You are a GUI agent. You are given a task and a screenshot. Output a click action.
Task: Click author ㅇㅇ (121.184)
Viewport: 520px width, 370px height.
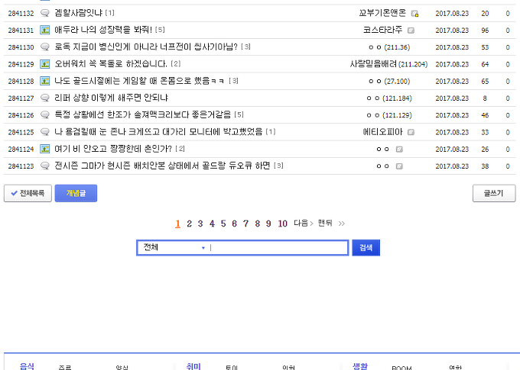pos(389,98)
